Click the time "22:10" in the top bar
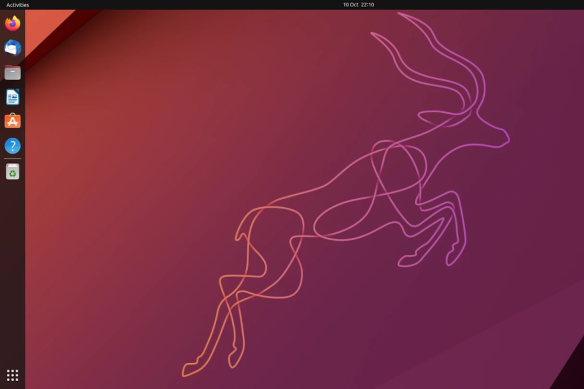This screenshot has height=389, width=584. tap(367, 5)
